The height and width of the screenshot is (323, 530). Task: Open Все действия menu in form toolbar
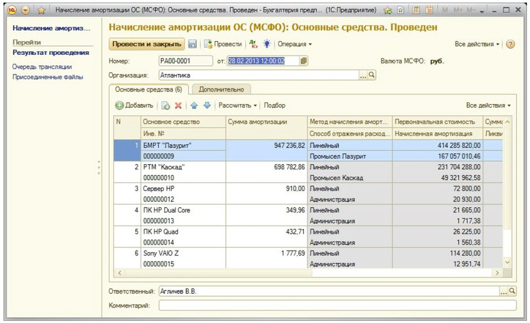pos(477,44)
